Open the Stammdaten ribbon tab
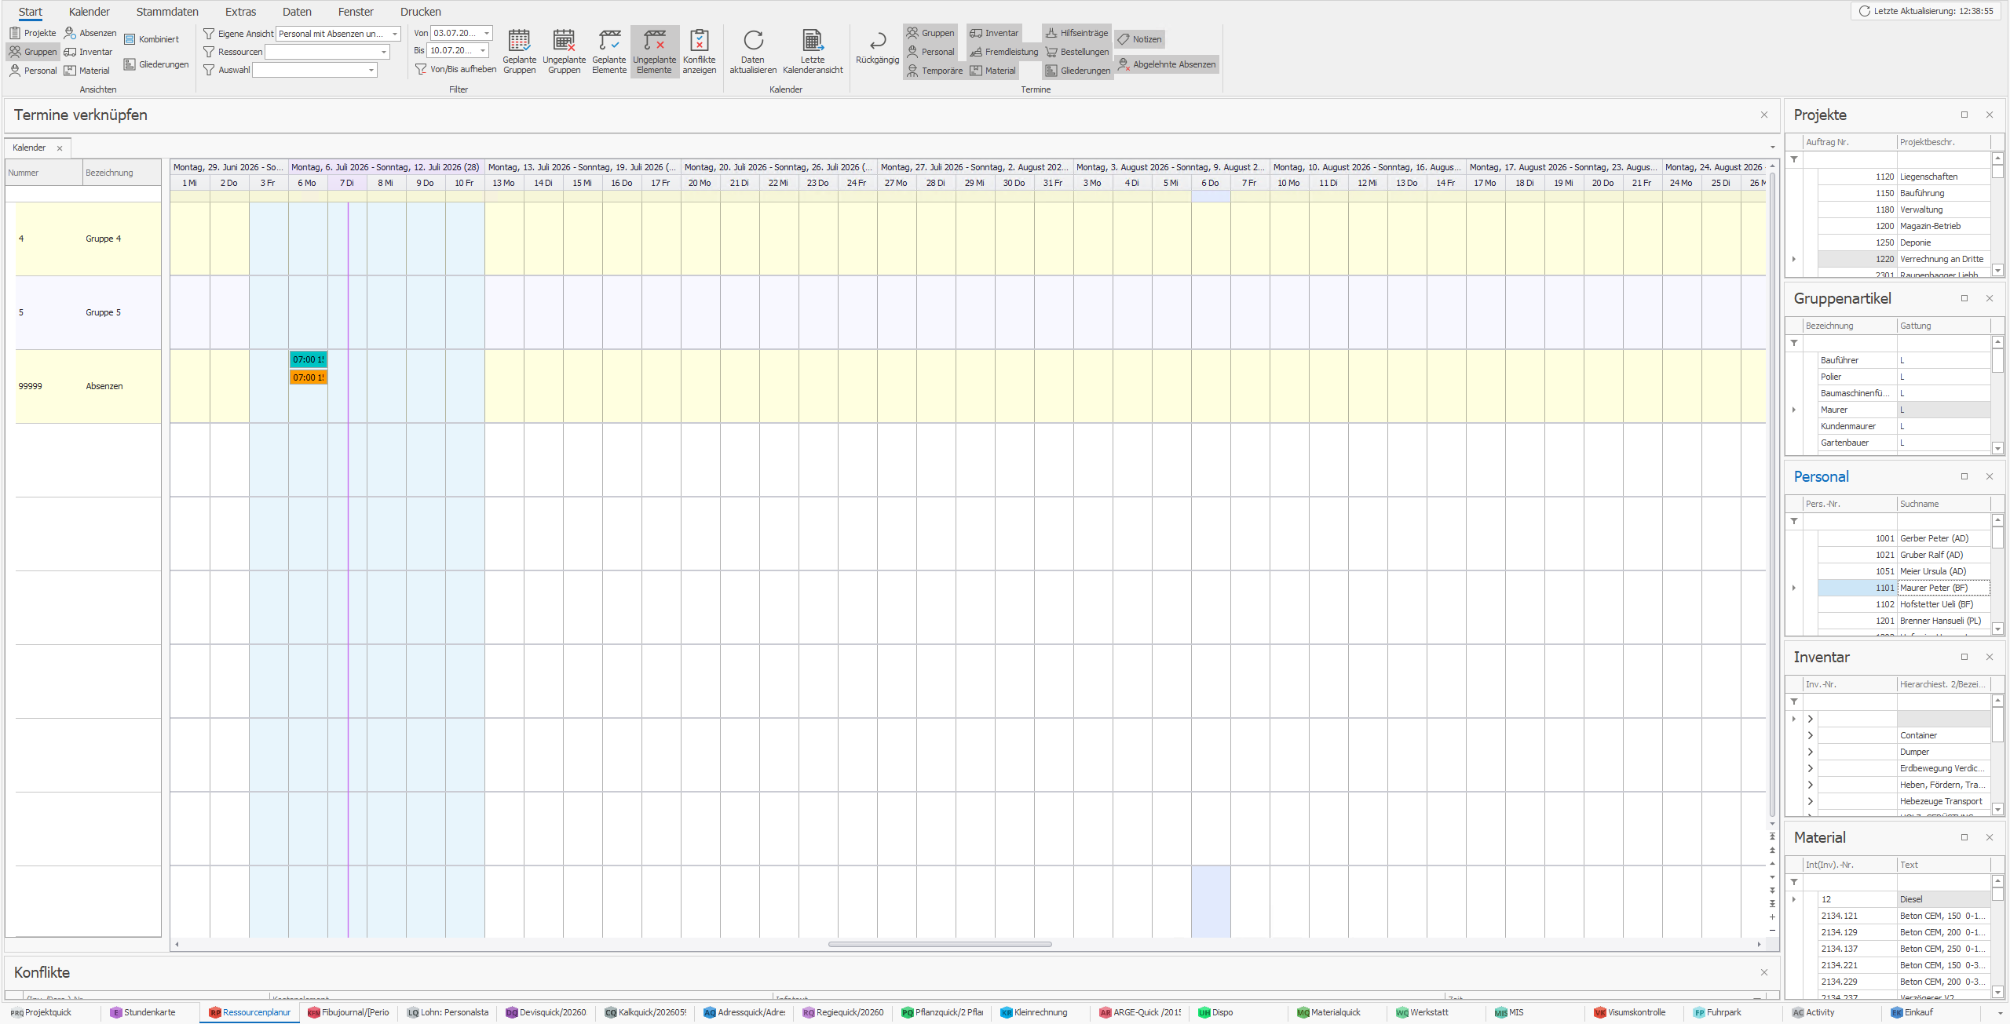The height and width of the screenshot is (1024, 2010). tap(167, 12)
